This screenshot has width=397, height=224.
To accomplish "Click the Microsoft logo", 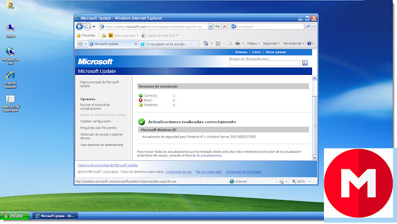I will tap(96, 62).
